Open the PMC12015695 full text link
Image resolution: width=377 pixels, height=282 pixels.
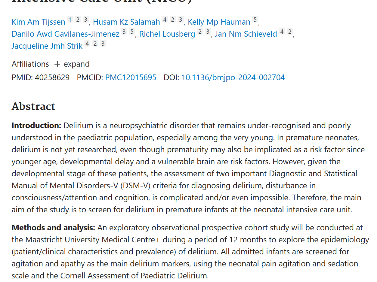pos(131,77)
